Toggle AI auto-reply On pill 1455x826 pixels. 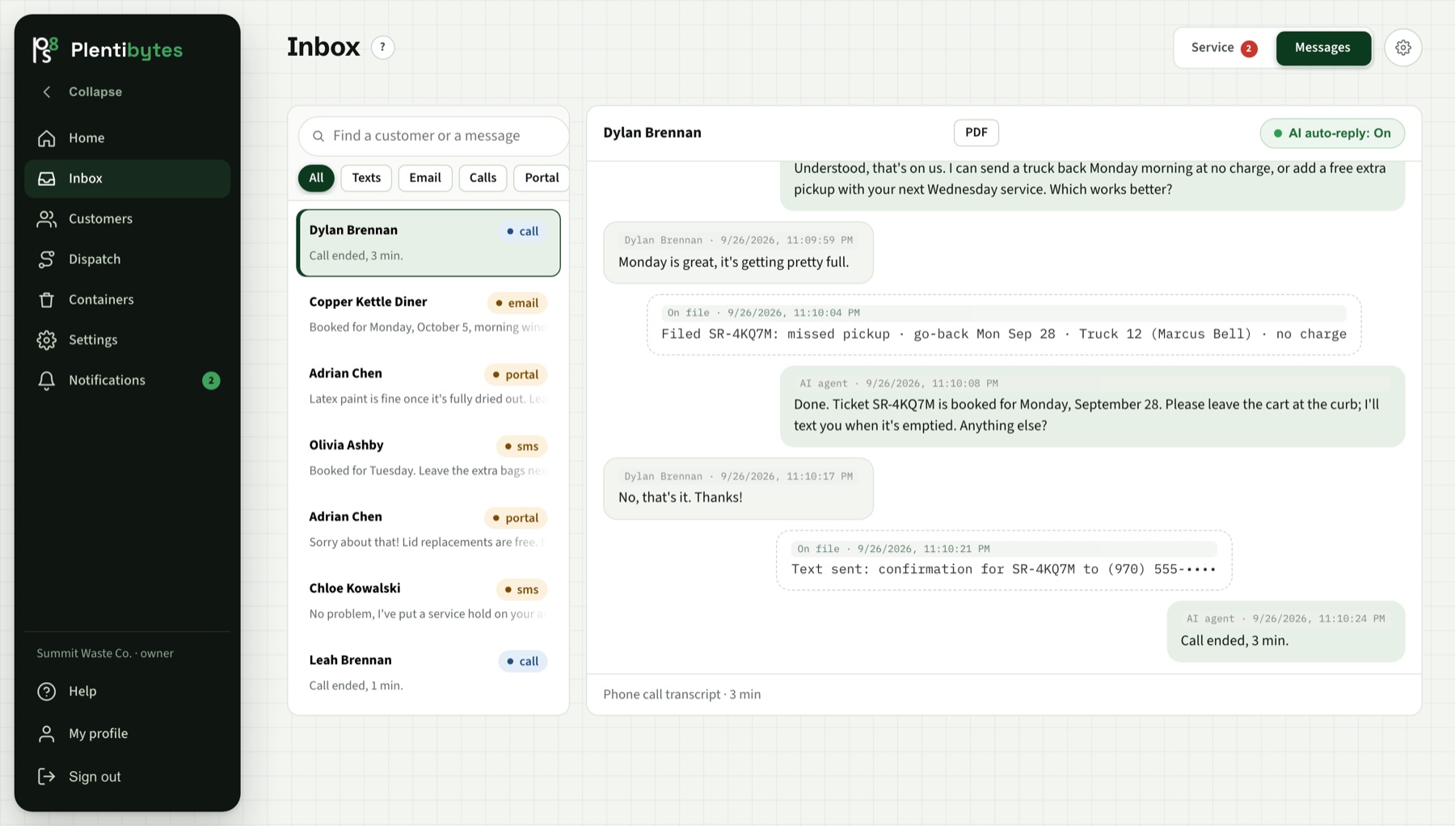coord(1332,133)
